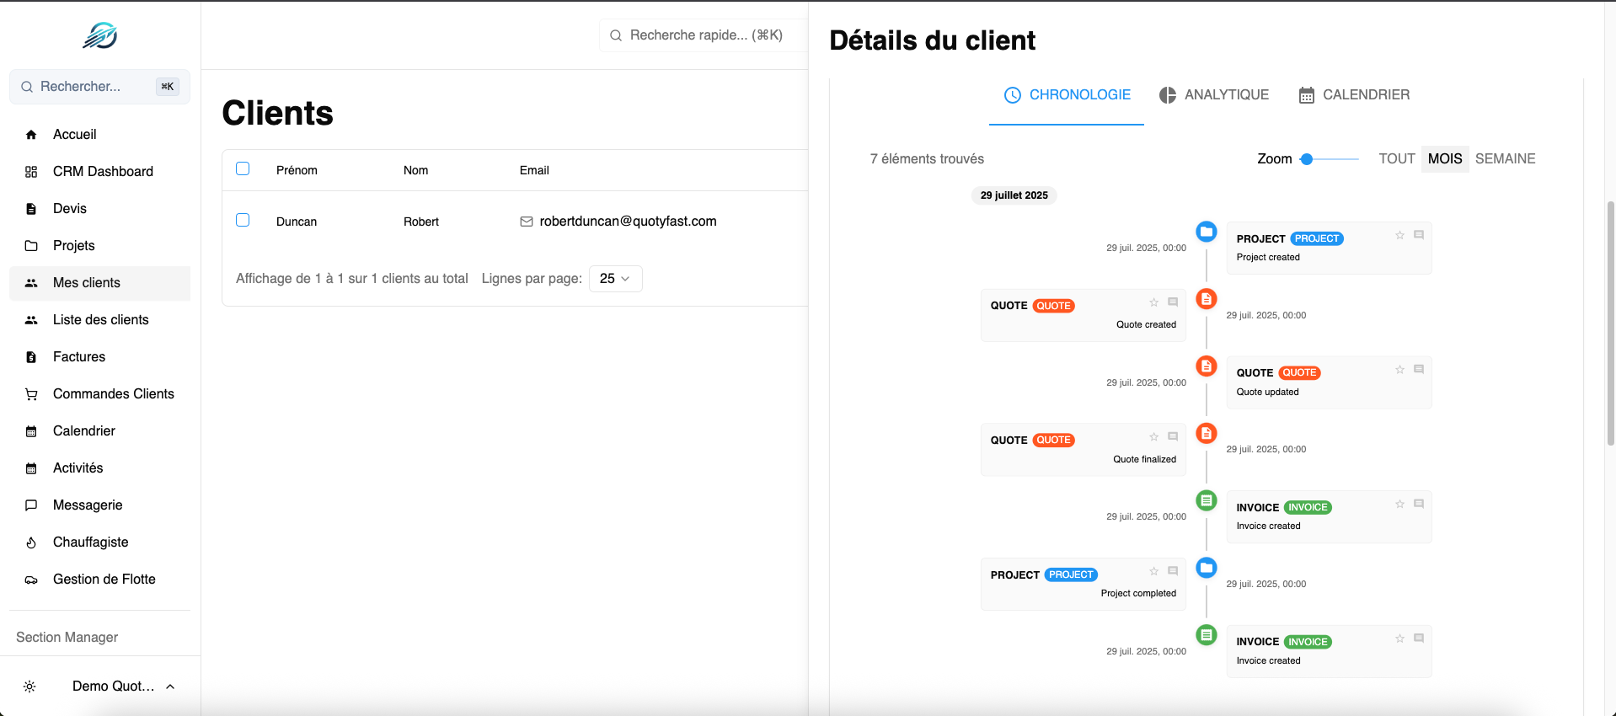Open comments on Quote updated entry
The width and height of the screenshot is (1616, 716).
pos(1419,369)
